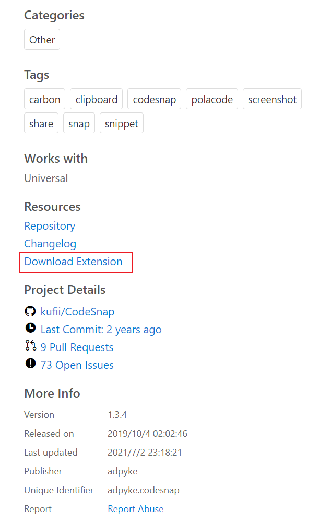The width and height of the screenshot is (331, 520).
Task: Choose the clipboard tag
Action: tap(96, 99)
